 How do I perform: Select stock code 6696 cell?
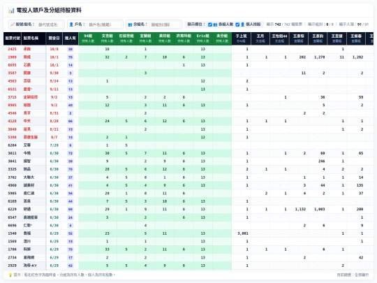pyautogui.click(x=12, y=226)
